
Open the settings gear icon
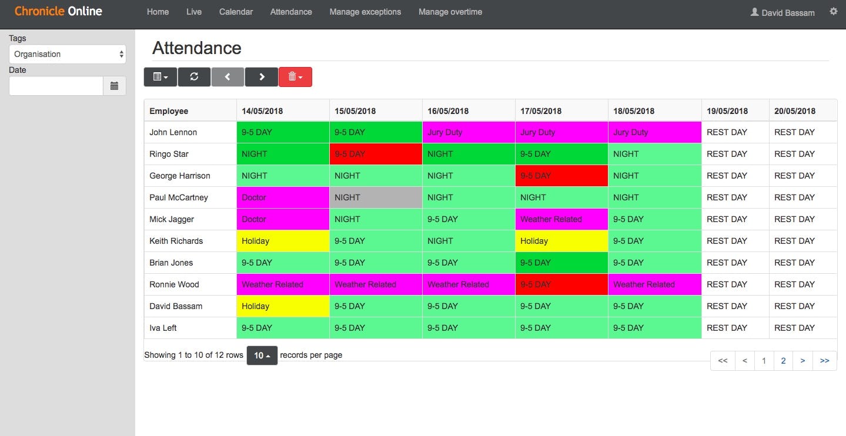pyautogui.click(x=833, y=11)
